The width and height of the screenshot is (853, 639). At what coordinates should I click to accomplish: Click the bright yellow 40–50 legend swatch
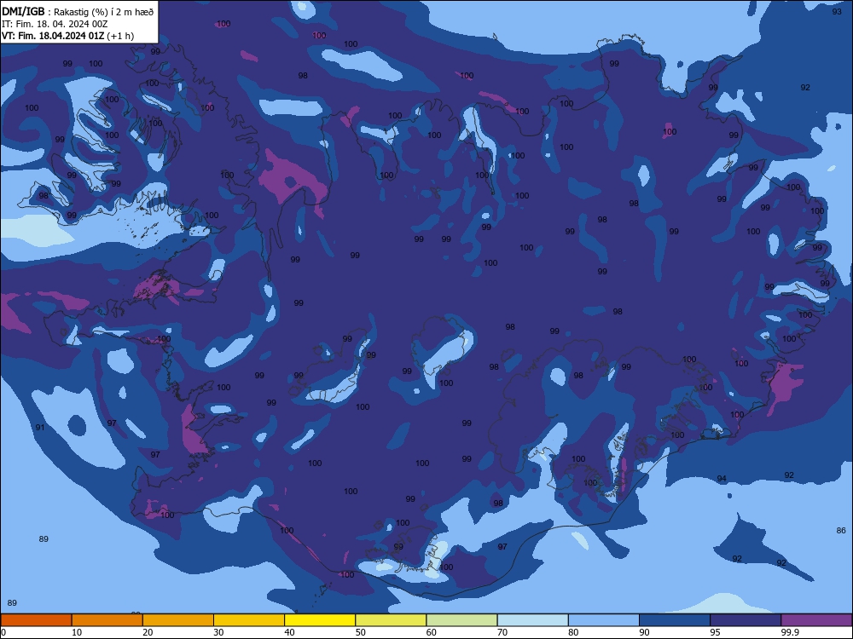(x=320, y=620)
